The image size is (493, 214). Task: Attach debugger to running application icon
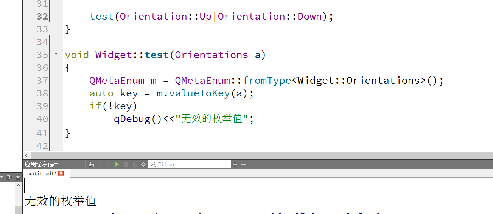pyautogui.click(x=135, y=164)
